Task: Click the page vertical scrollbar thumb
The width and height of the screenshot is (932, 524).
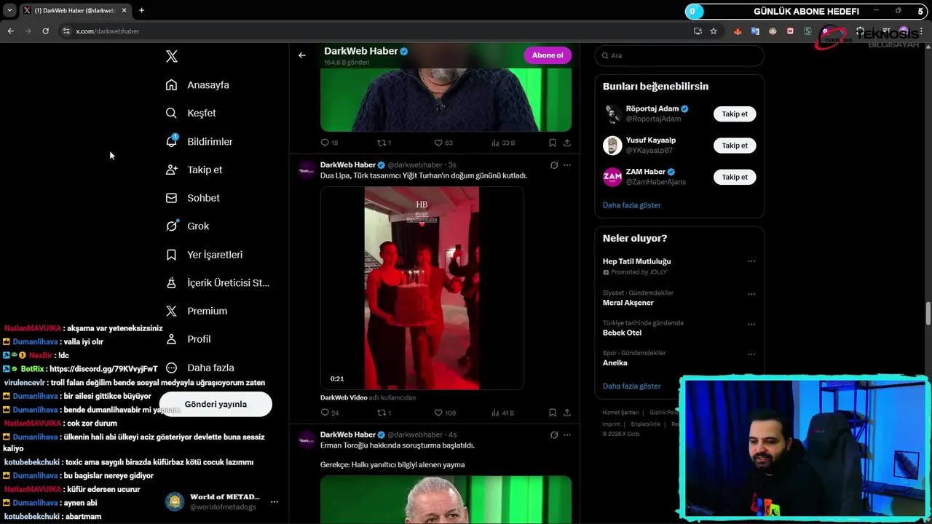Action: [928, 313]
